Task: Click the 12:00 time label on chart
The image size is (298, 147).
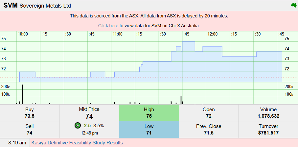Action: click(x=212, y=34)
